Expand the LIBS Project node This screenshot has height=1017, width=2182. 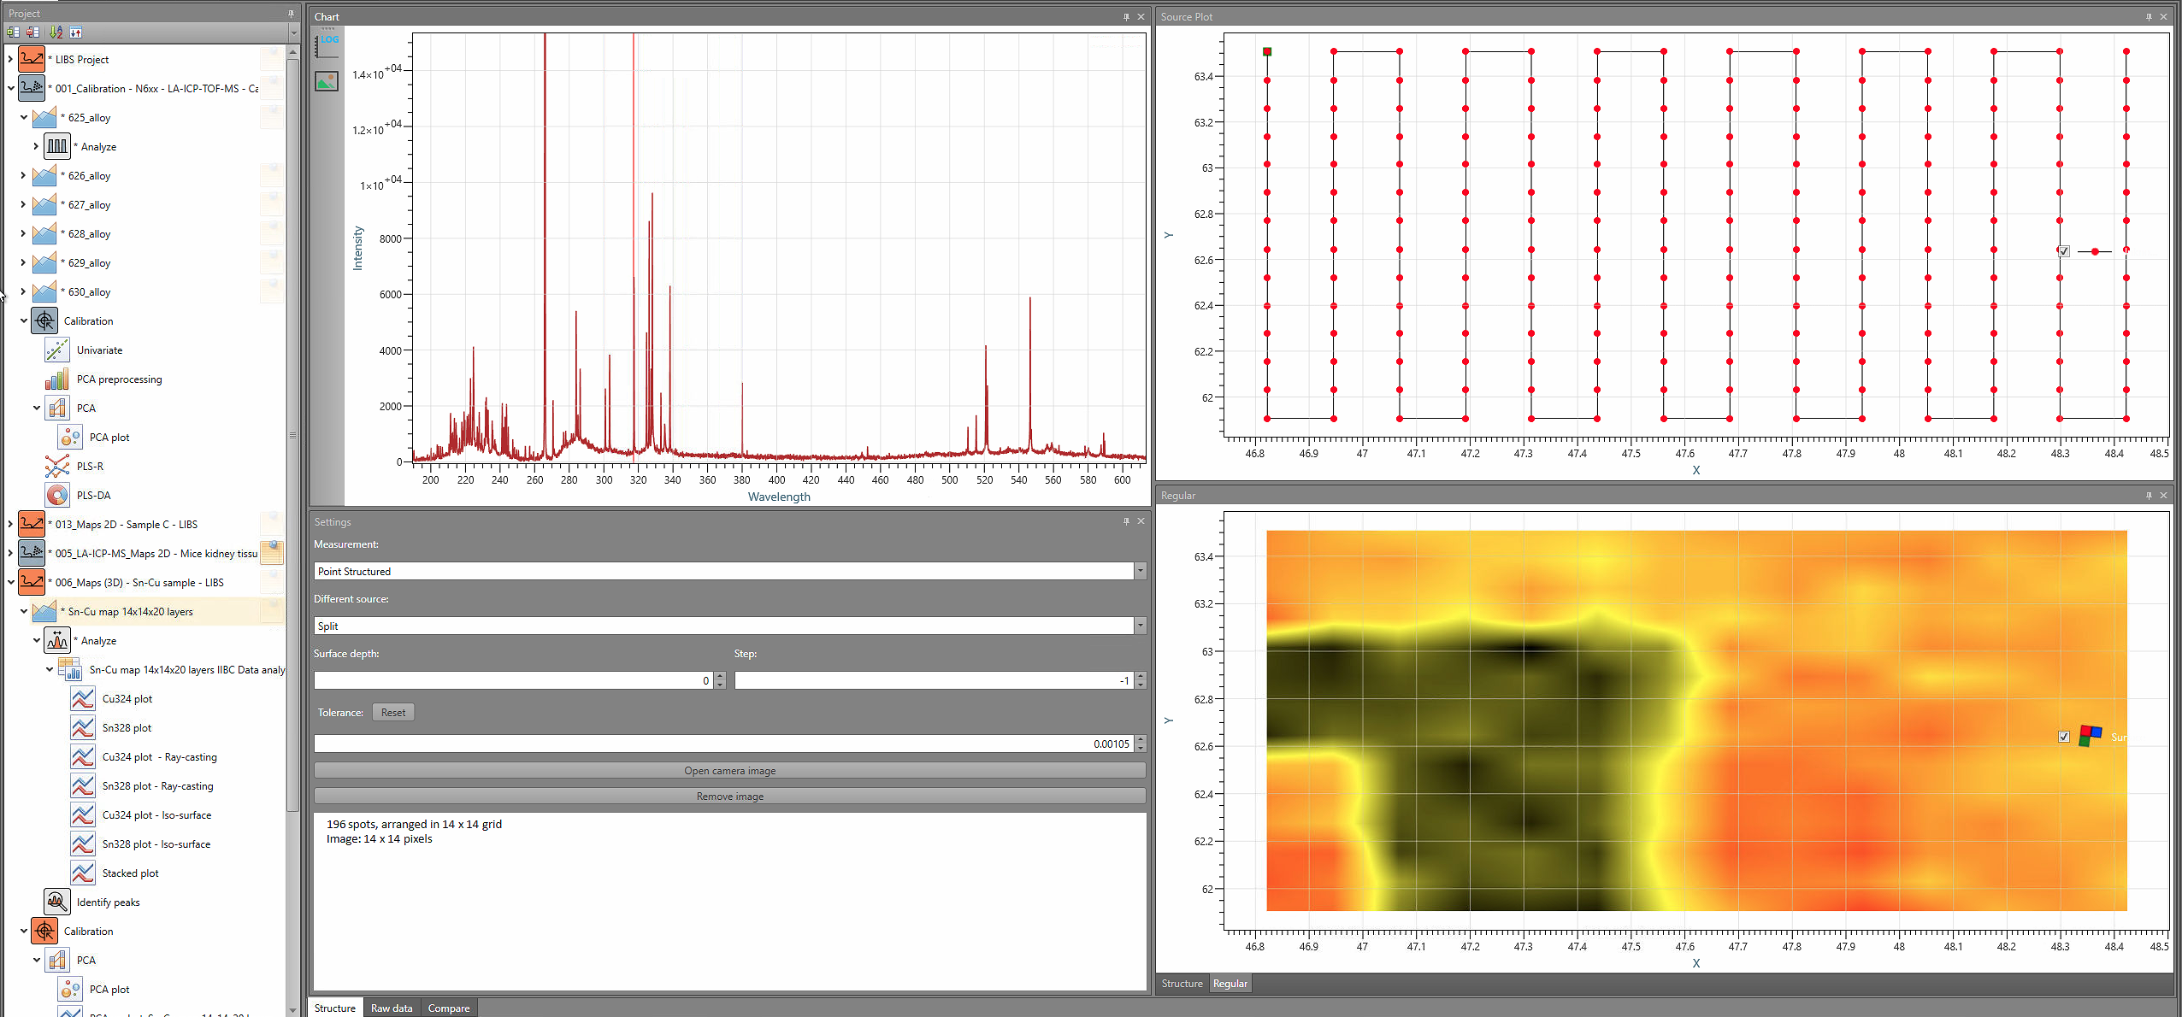pyautogui.click(x=10, y=59)
